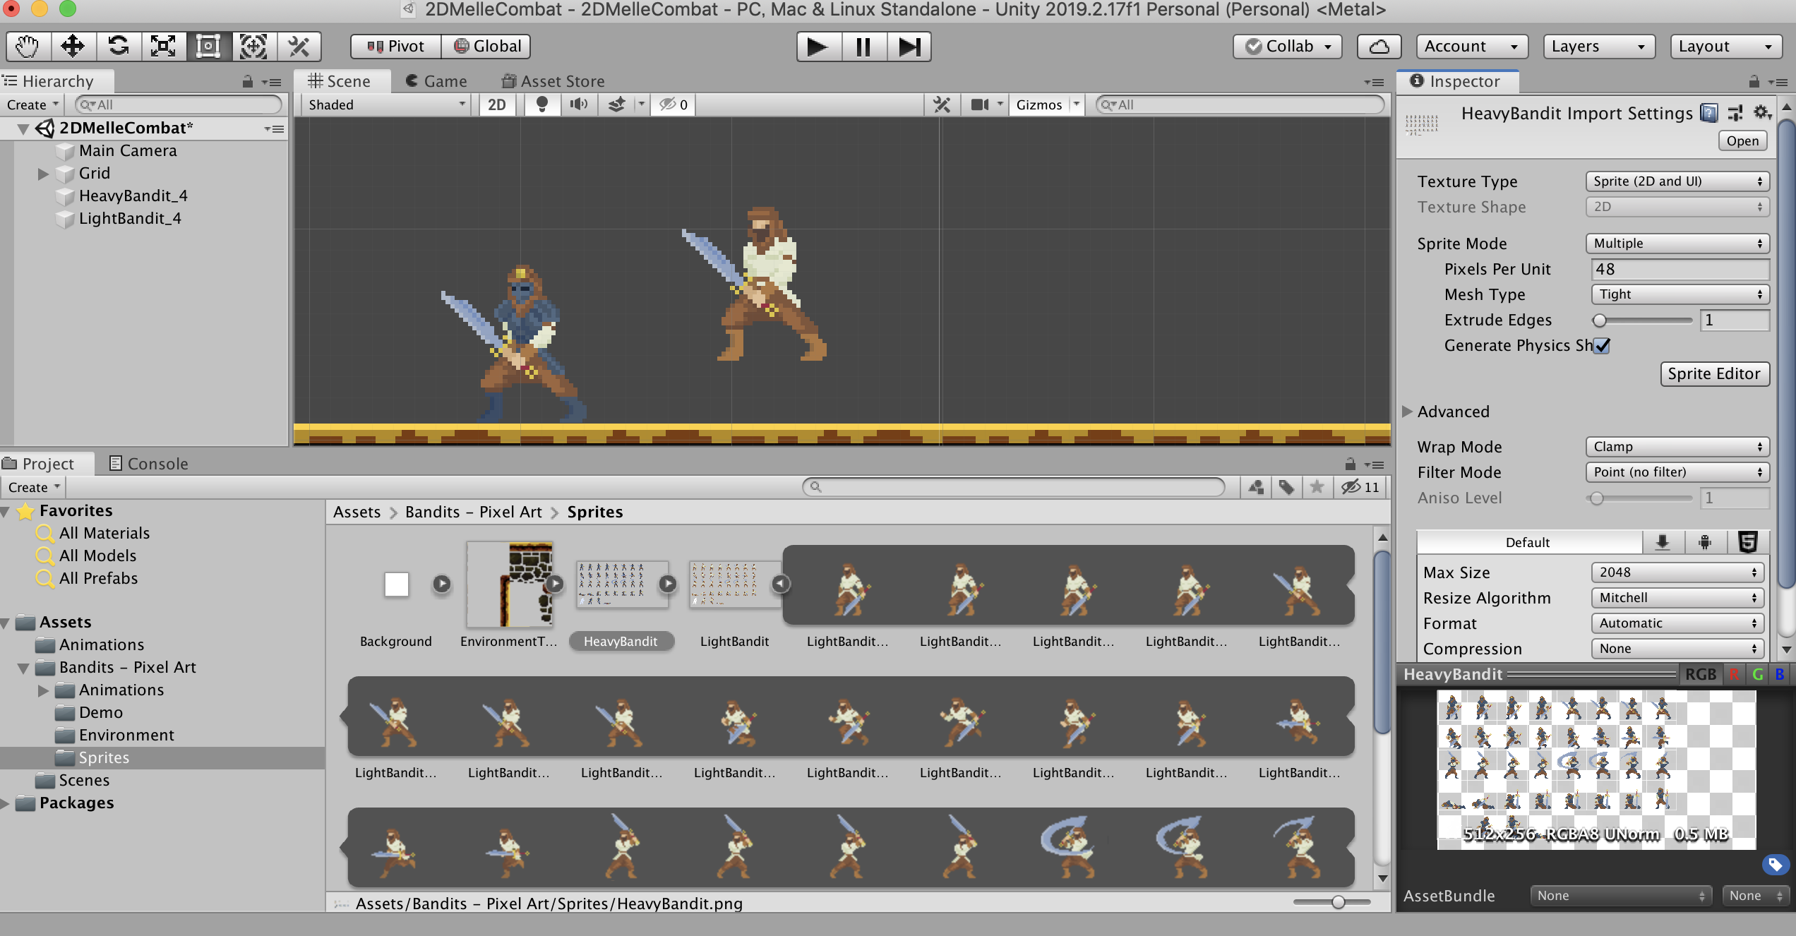Open the cloud services icon
This screenshot has width=1796, height=936.
1379,47
